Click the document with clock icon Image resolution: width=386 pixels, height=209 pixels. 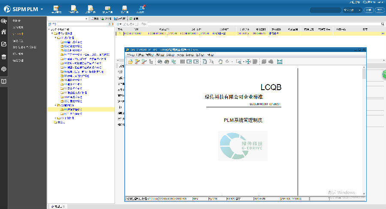pos(90,8)
